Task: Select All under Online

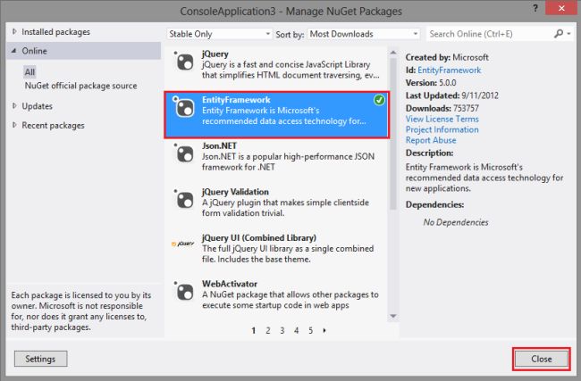Action: click(29, 71)
